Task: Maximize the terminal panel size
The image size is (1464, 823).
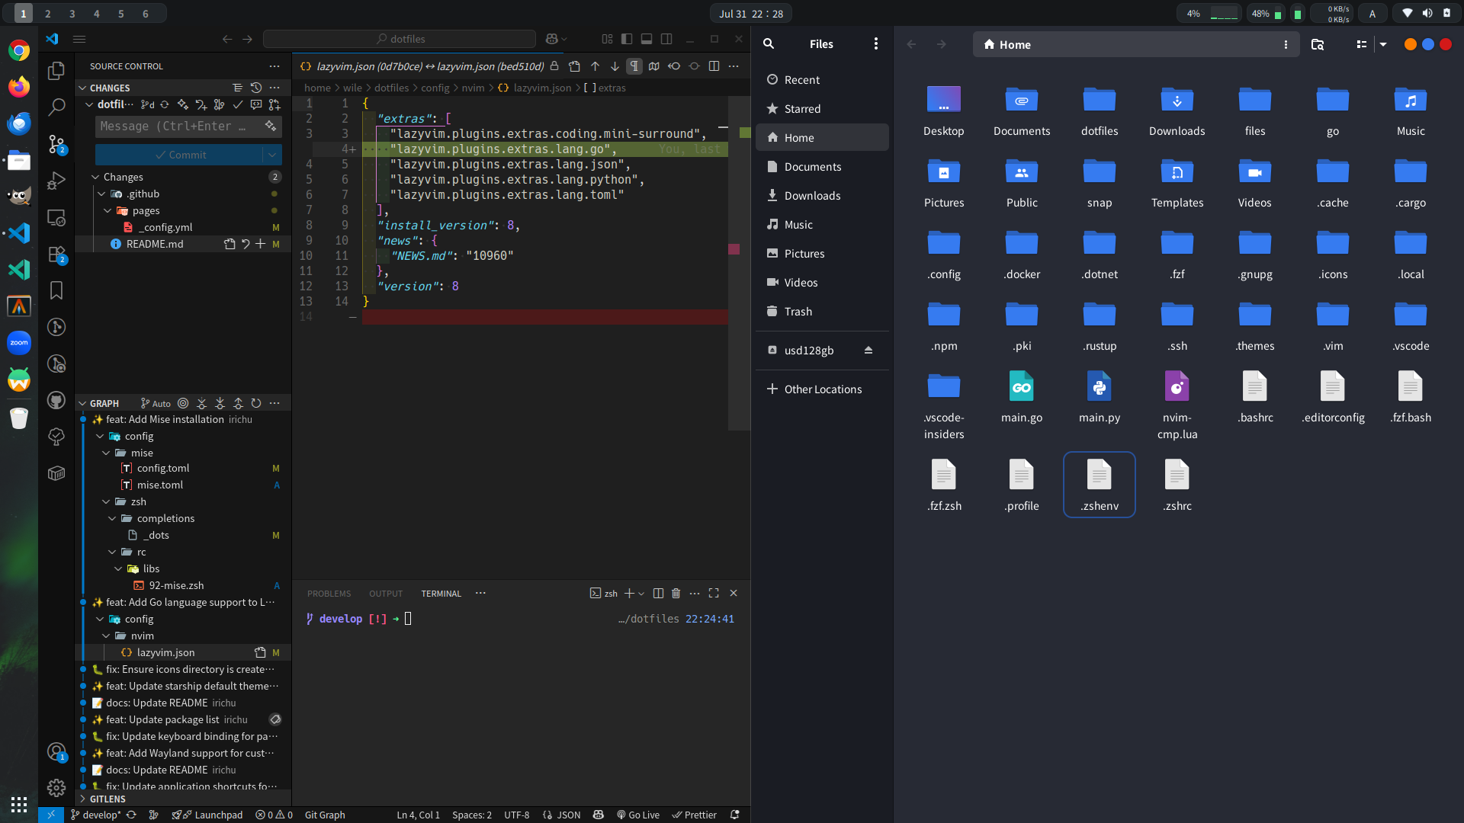Action: click(714, 593)
